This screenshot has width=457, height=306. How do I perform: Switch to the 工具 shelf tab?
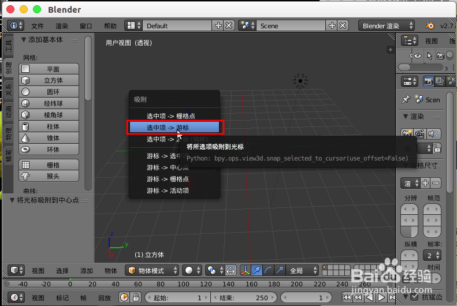pyautogui.click(x=9, y=46)
